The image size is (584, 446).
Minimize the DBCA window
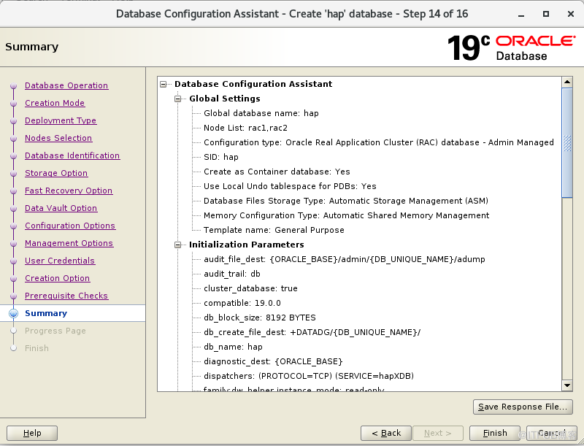pos(521,14)
